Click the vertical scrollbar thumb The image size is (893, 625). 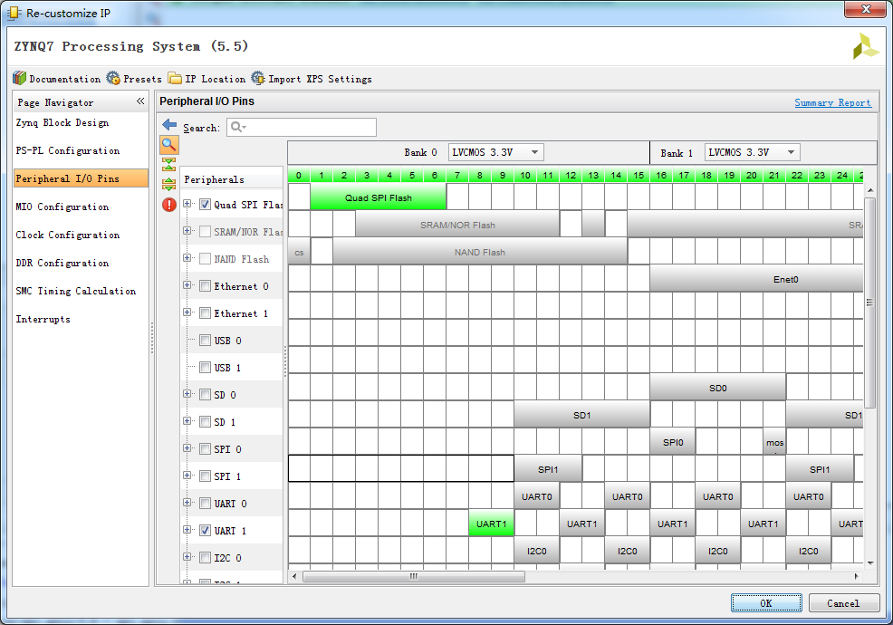pyautogui.click(x=869, y=303)
